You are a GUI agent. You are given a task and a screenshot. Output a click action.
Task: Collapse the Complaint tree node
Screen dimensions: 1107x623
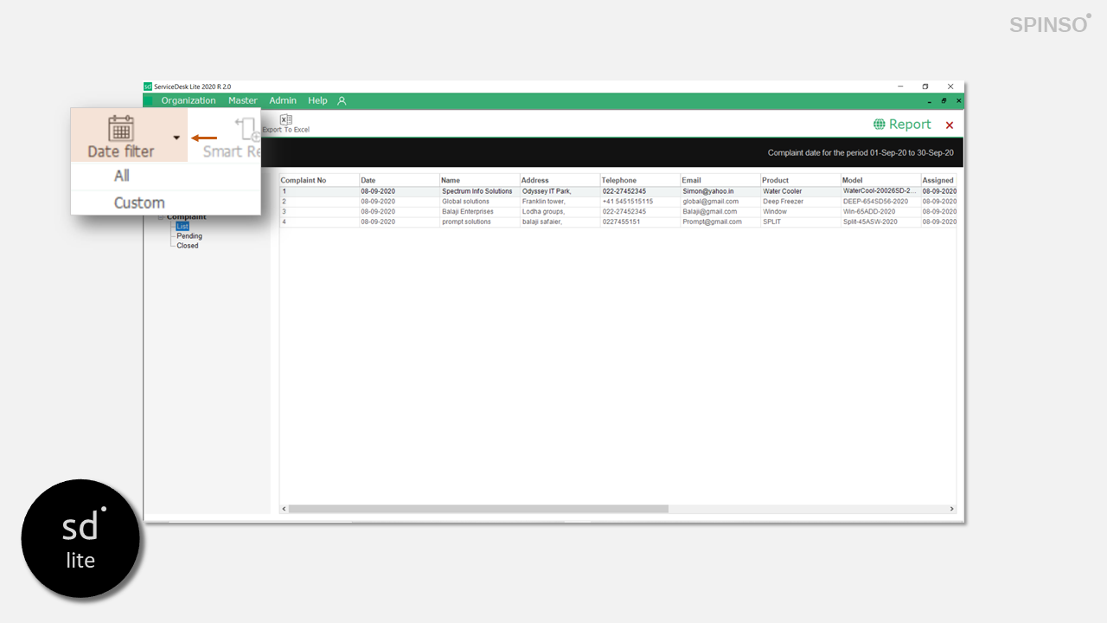(161, 217)
